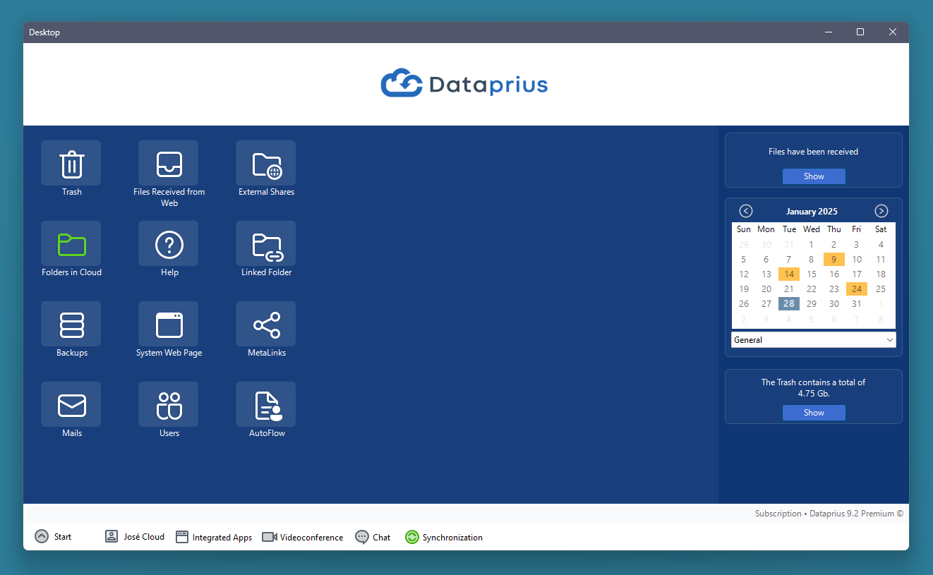Open the MetaLinks share icon
The width and height of the screenshot is (933, 575).
tap(266, 324)
